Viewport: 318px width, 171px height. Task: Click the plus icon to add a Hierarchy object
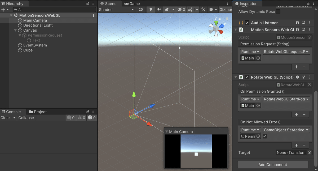pyautogui.click(x=3, y=10)
